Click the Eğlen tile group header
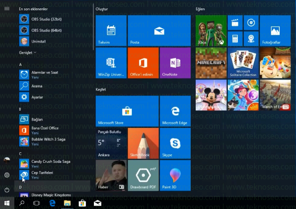 coord(200,9)
